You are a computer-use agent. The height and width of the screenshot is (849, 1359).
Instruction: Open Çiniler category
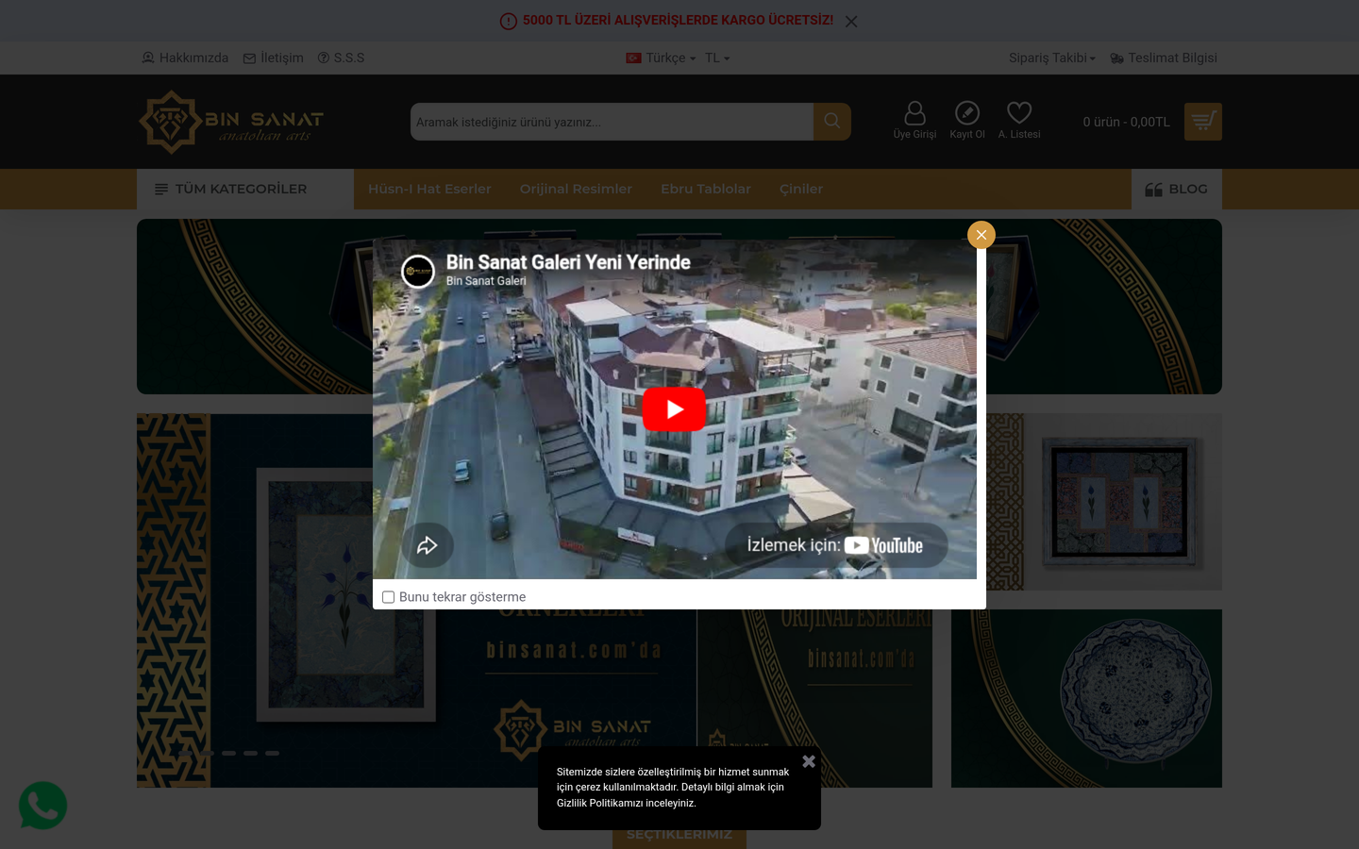click(x=801, y=189)
